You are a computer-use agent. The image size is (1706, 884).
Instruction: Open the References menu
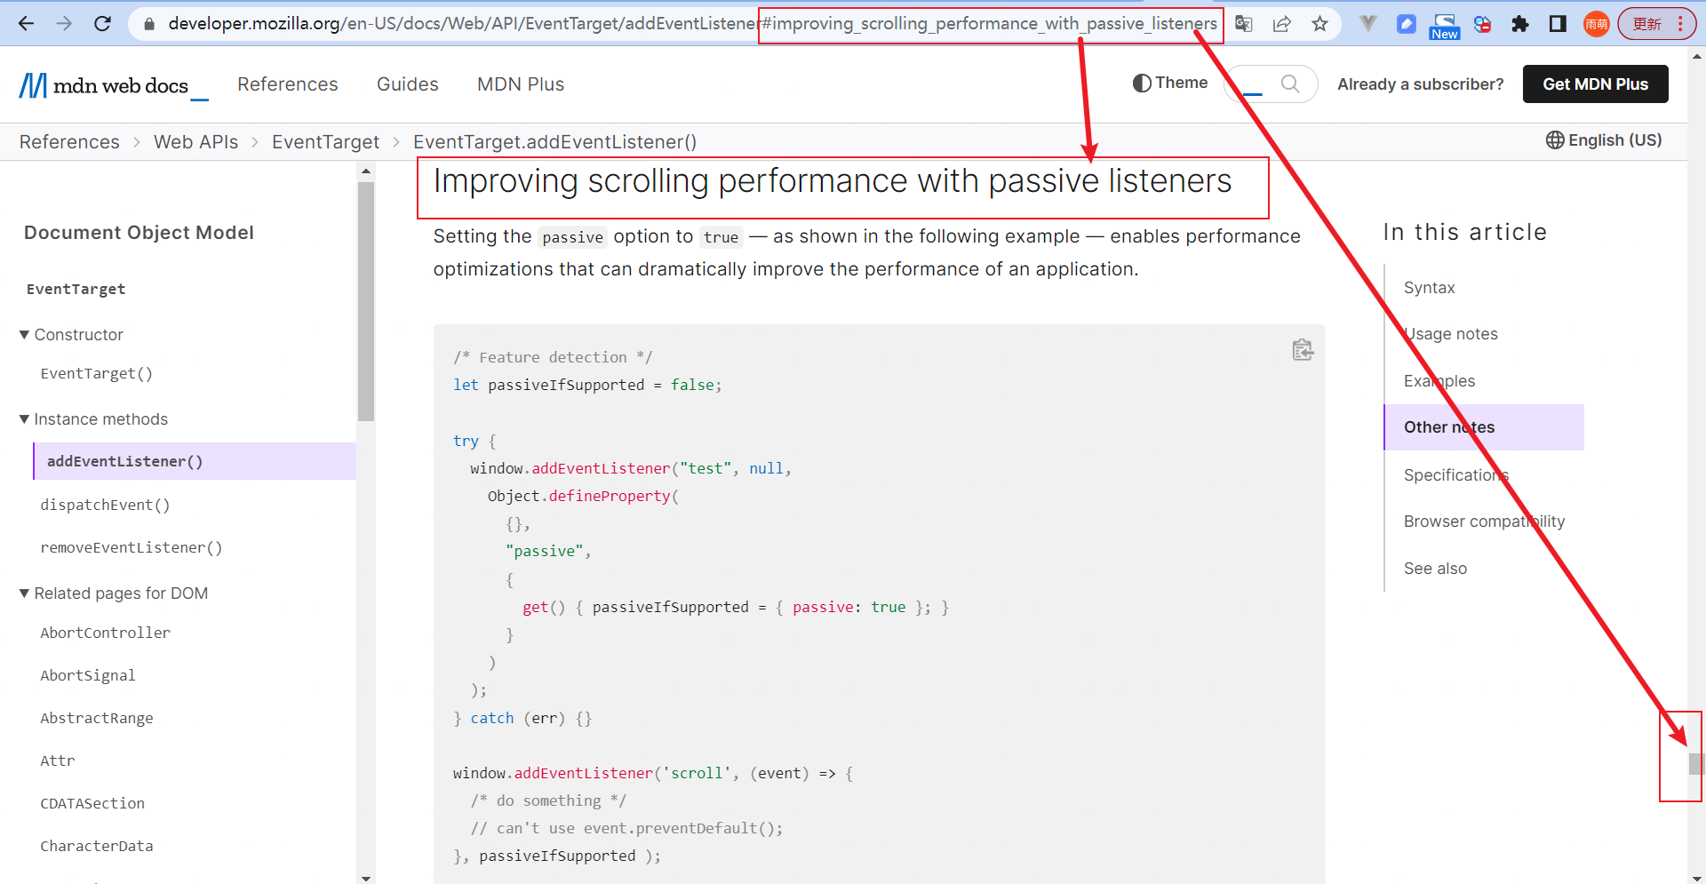pos(288,84)
